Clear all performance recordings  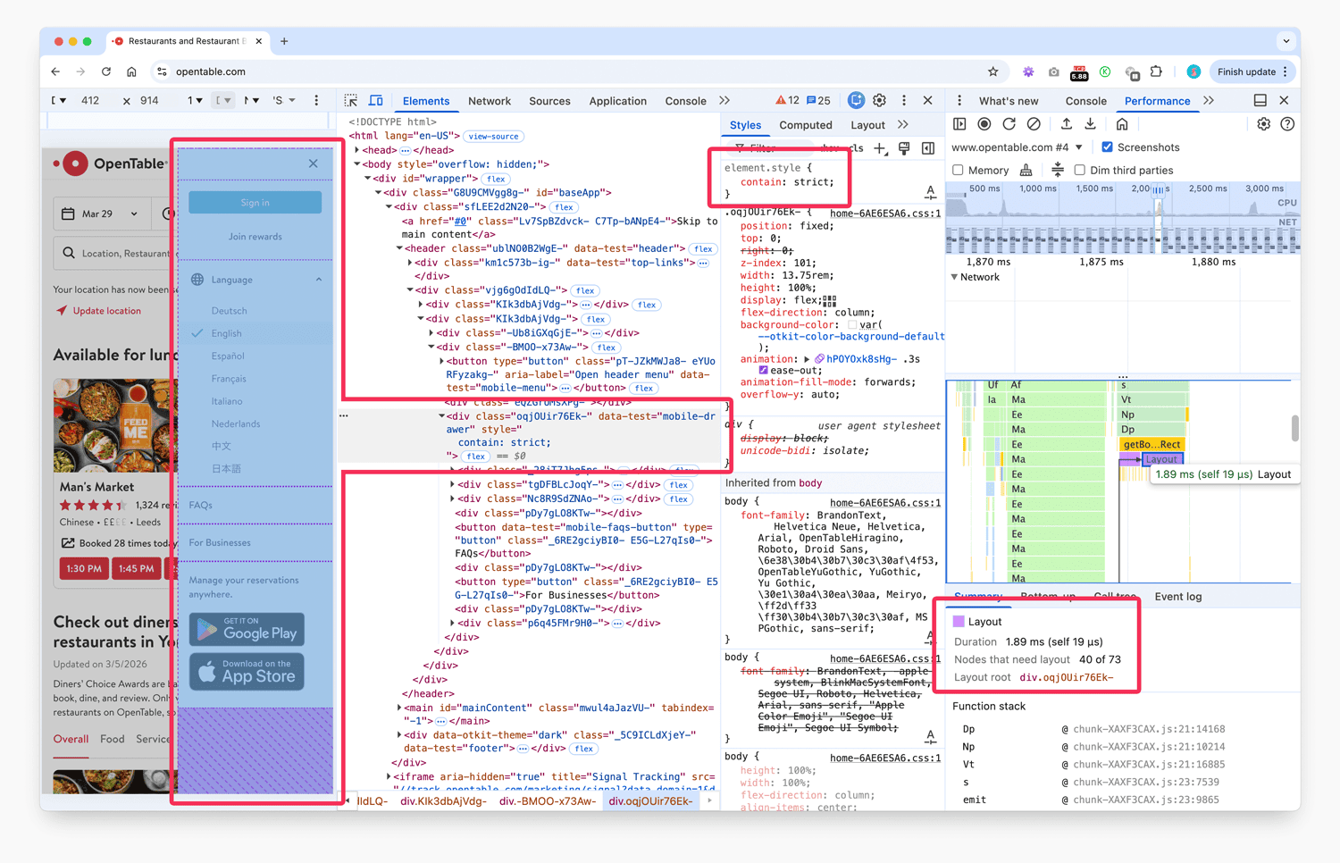1034,124
